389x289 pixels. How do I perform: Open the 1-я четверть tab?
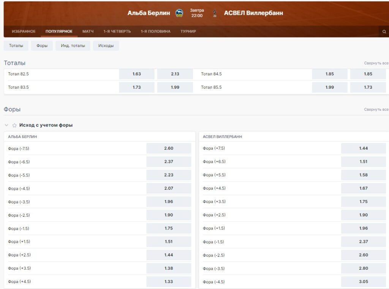[117, 31]
